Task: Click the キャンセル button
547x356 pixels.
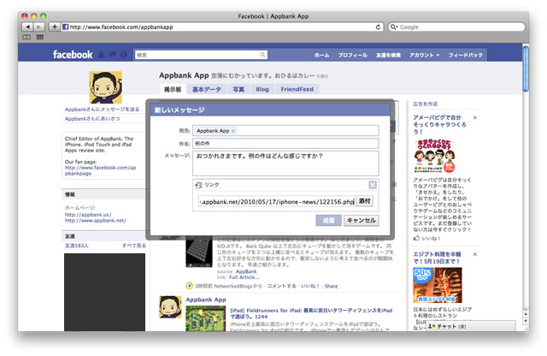Action: click(x=361, y=221)
